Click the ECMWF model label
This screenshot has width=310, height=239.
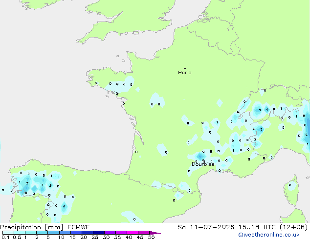pos(79,227)
